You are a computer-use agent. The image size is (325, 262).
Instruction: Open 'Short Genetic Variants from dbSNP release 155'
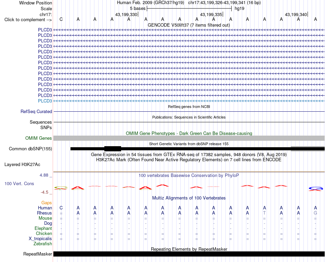click(x=189, y=144)
